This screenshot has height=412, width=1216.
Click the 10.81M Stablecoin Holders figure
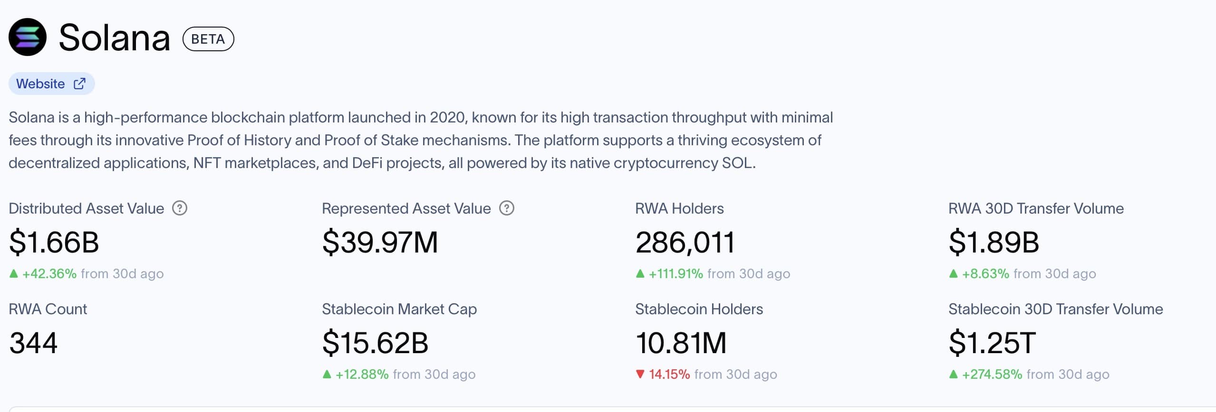pyautogui.click(x=681, y=343)
